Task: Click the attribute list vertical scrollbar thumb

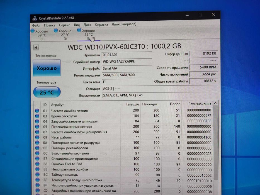Action: (x=216, y=143)
